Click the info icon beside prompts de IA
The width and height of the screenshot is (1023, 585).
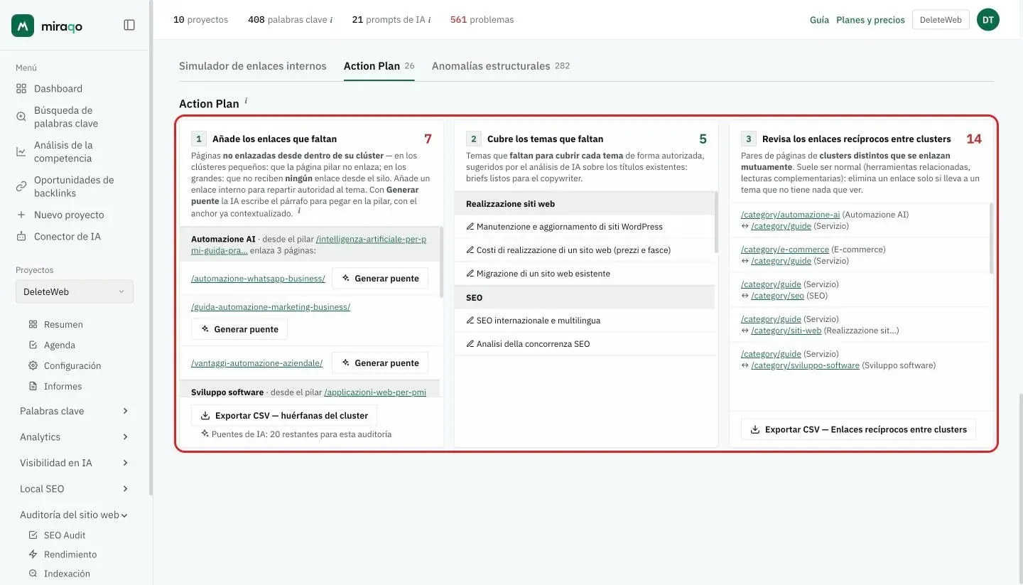[x=429, y=20]
